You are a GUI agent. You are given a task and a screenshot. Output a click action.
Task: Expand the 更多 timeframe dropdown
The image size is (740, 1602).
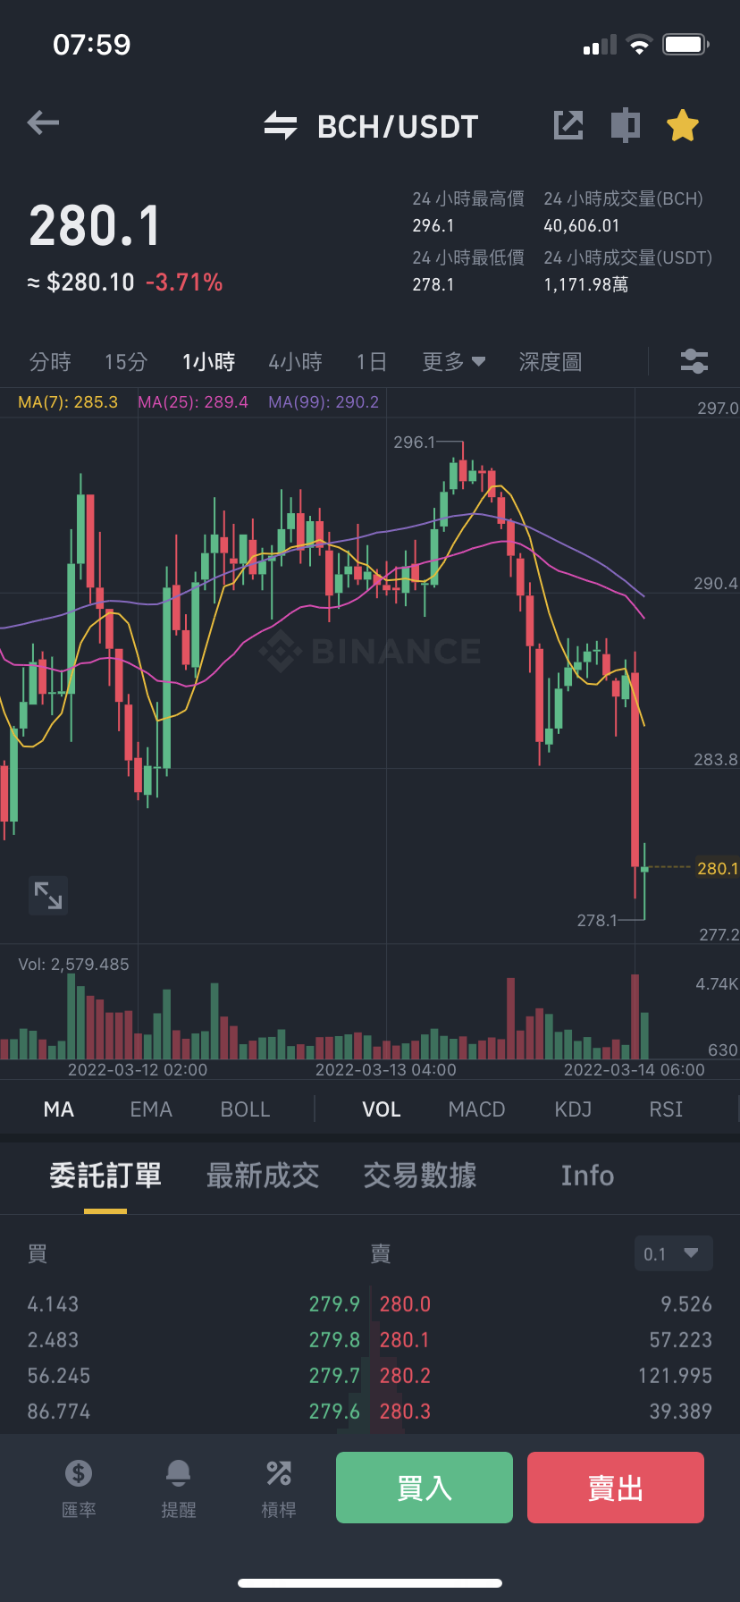pyautogui.click(x=454, y=361)
